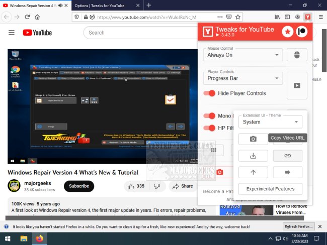This screenshot has width=327, height=245.
Task: Click the player preview play icon button
Action: coord(297,85)
